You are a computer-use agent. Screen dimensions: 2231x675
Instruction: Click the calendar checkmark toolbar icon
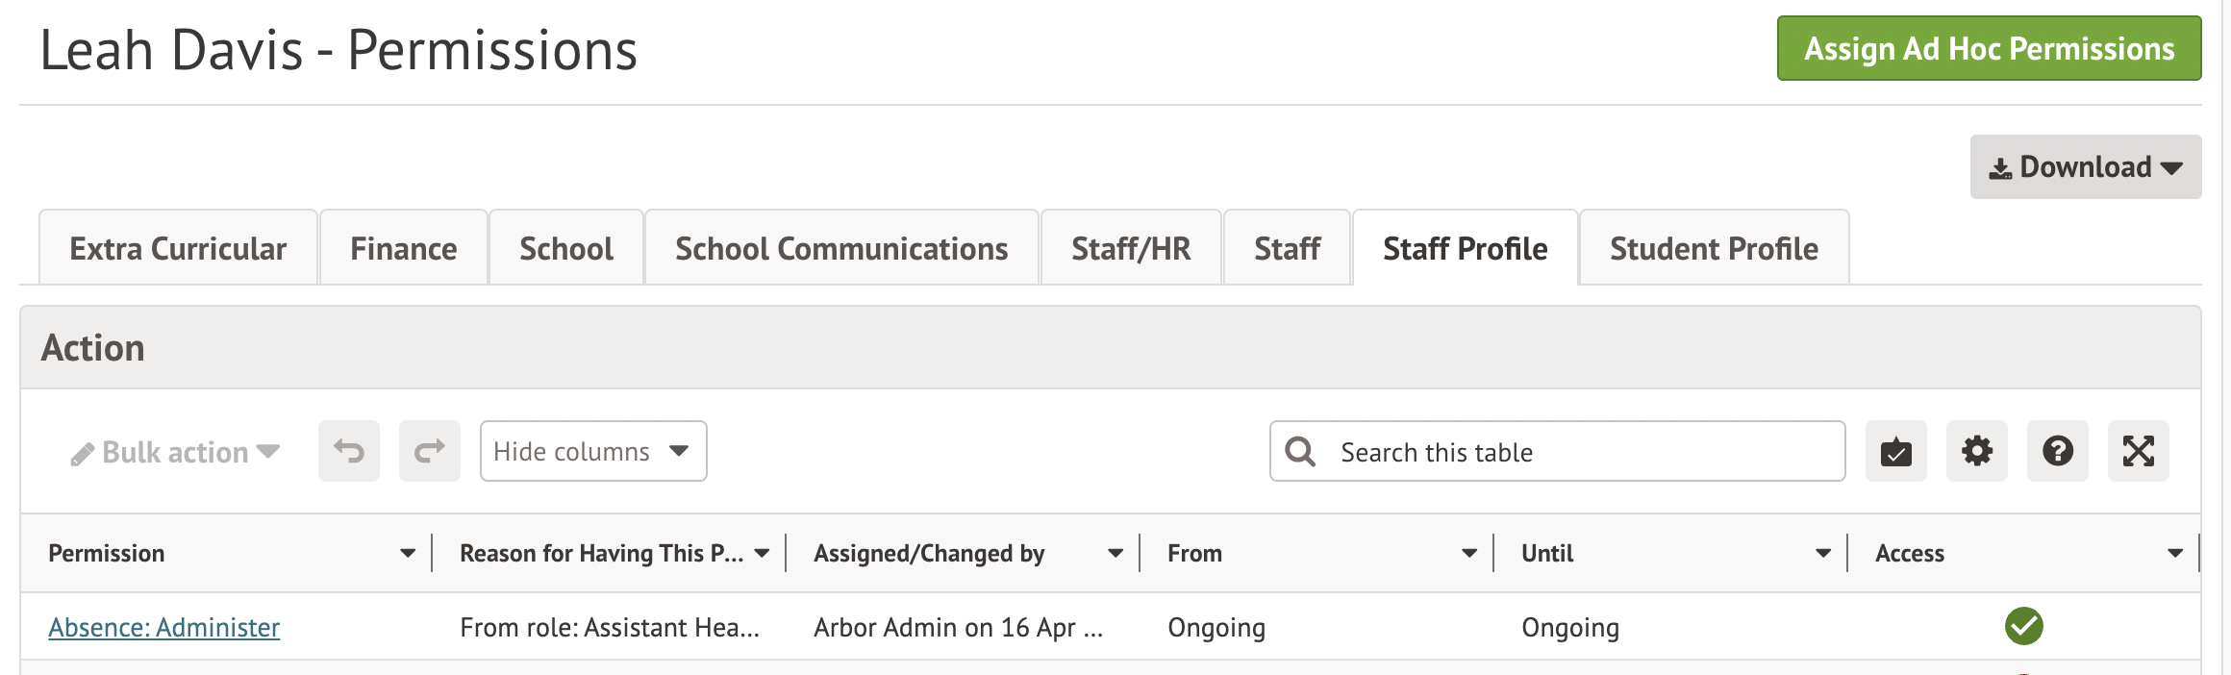click(1895, 451)
